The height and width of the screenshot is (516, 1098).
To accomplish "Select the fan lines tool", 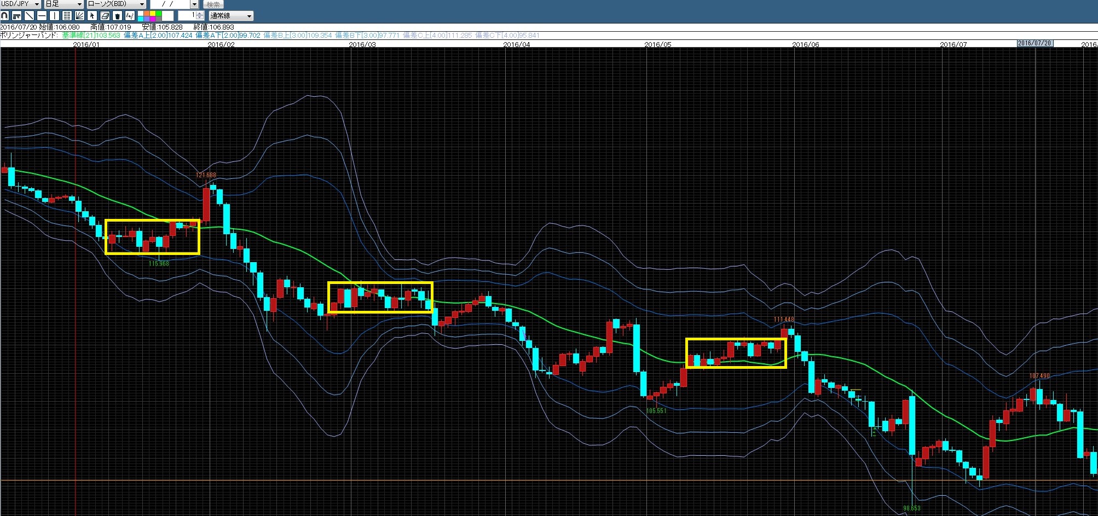I will [79, 16].
